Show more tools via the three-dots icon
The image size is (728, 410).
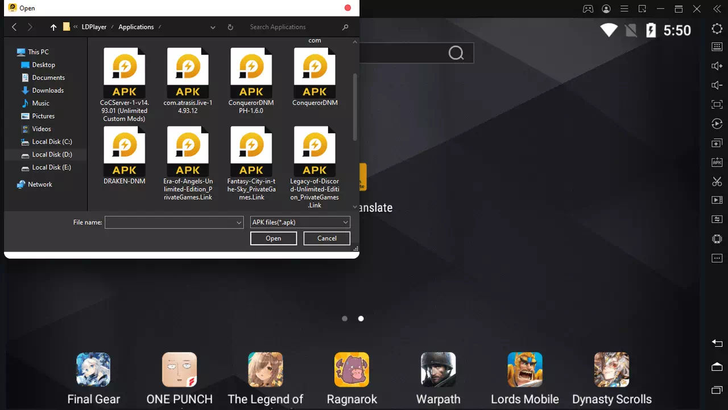coord(717,259)
